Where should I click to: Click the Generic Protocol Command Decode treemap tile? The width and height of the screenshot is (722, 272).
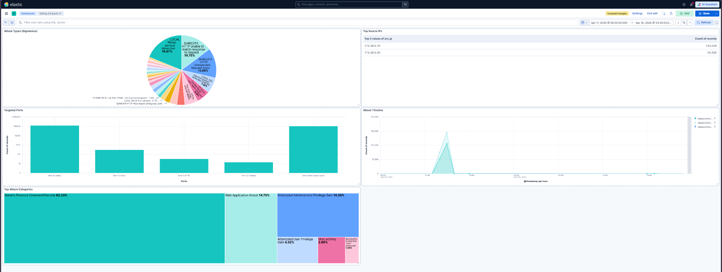pos(114,228)
